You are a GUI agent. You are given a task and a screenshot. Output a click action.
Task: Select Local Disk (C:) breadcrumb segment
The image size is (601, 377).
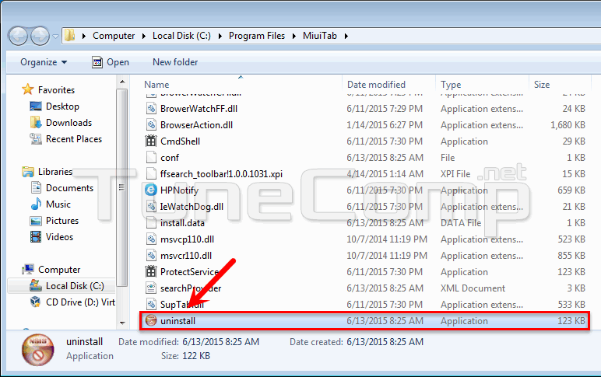pos(181,36)
